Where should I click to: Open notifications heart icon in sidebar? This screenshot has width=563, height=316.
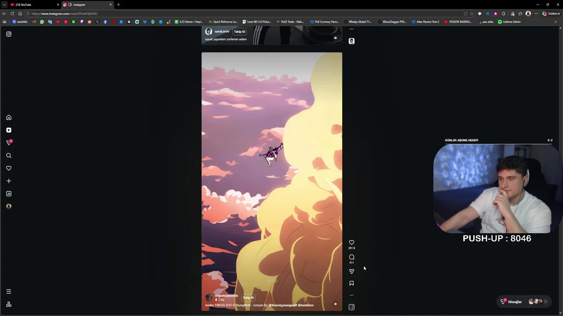tap(9, 168)
